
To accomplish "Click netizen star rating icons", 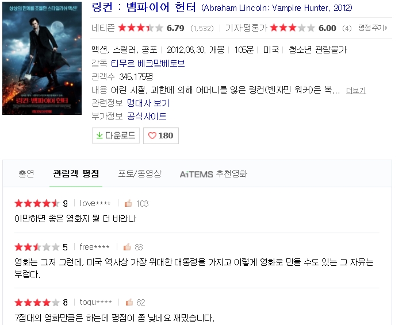I will tap(140, 28).
